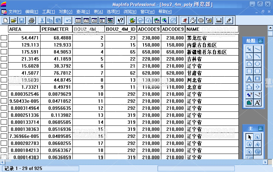Select the Arc tool in drawing palette
The width and height of the screenshot is (273, 172).
click(x=257, y=57)
